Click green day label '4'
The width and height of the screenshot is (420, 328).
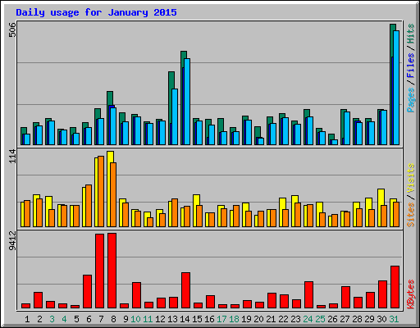point(64,319)
